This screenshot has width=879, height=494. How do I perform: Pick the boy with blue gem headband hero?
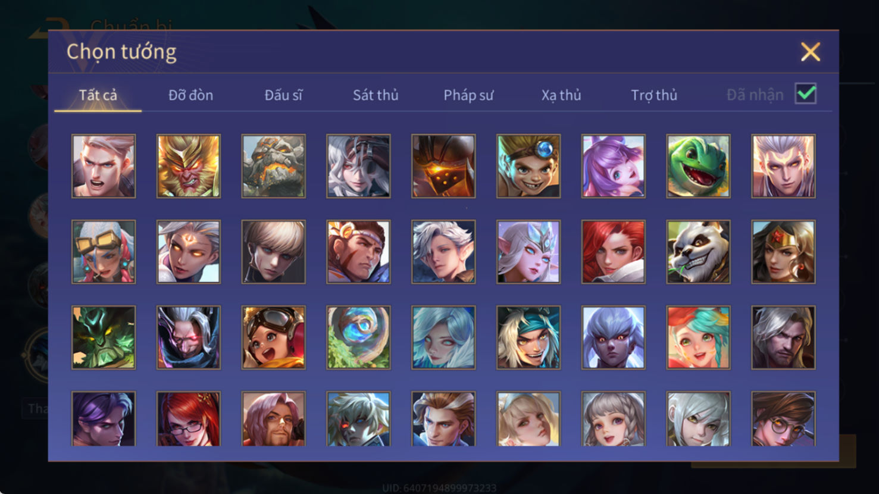click(528, 166)
